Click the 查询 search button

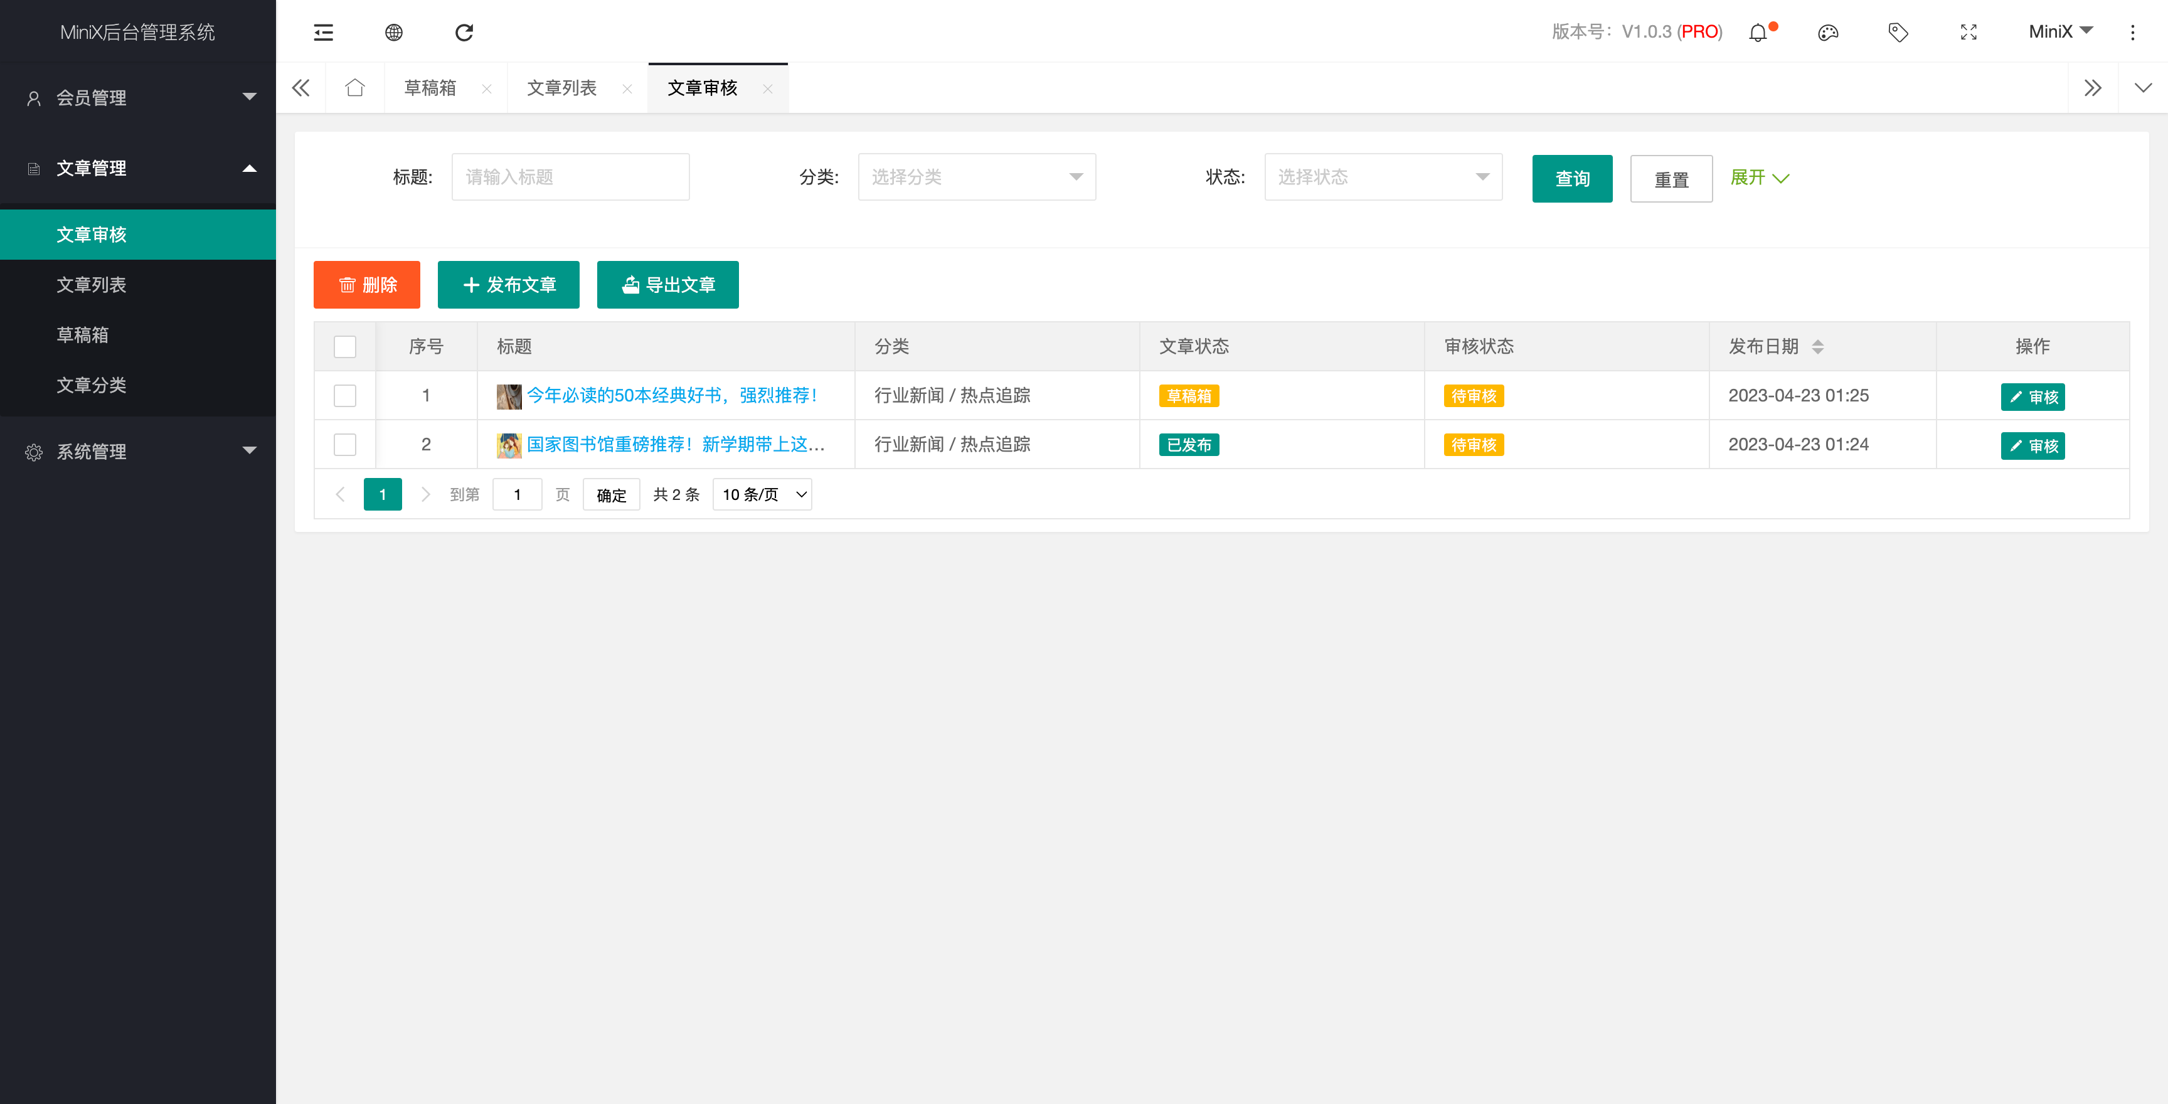pos(1571,178)
